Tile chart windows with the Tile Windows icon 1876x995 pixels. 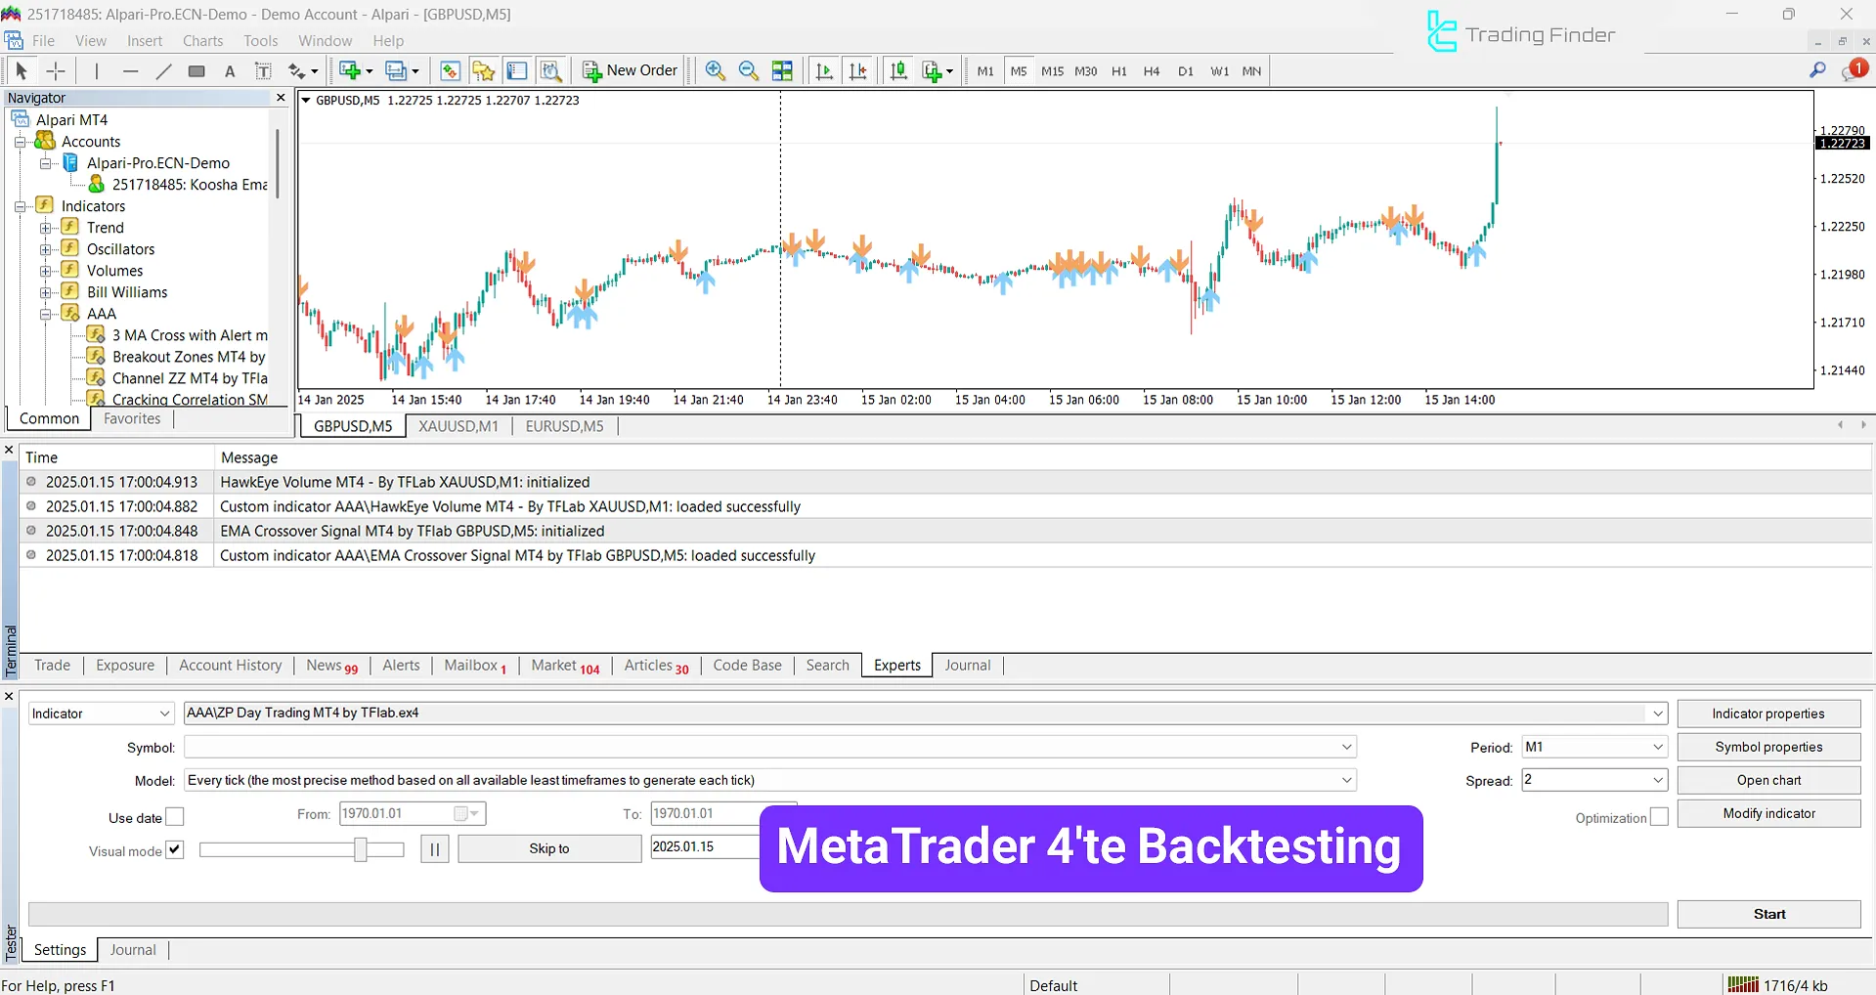782,70
